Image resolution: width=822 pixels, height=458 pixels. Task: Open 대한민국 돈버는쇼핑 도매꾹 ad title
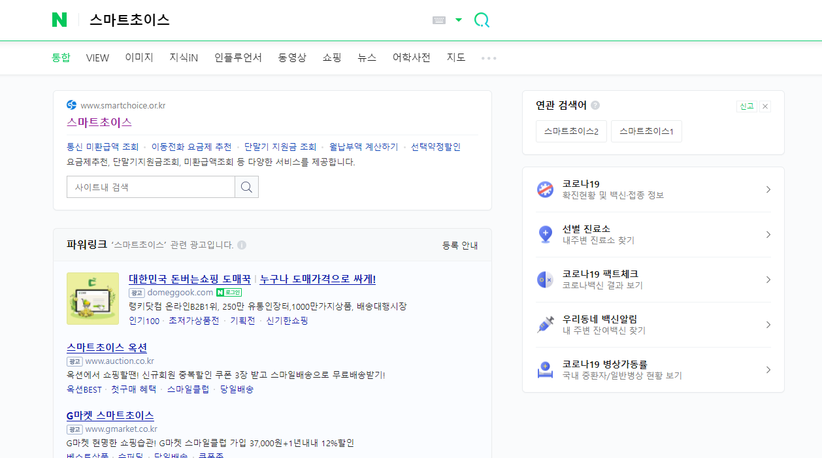coord(190,279)
